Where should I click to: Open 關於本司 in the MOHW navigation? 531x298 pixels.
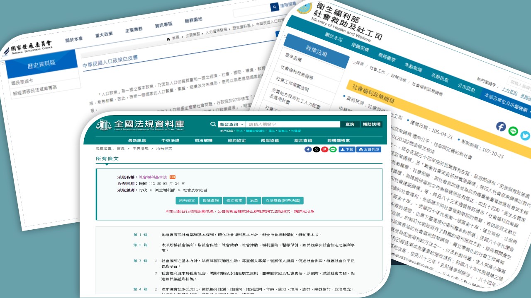pyautogui.click(x=333, y=38)
